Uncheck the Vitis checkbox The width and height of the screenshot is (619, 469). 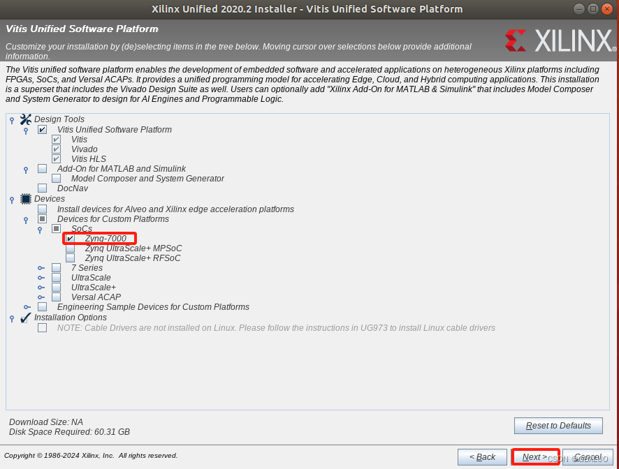click(x=56, y=139)
